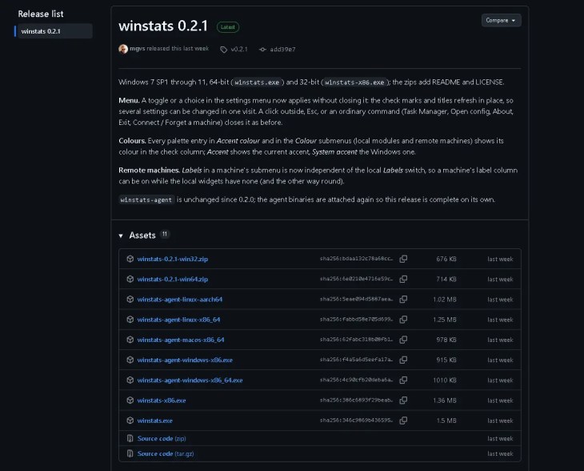Open mgvs avatar image
The height and width of the screenshot is (471, 584).
click(x=123, y=49)
